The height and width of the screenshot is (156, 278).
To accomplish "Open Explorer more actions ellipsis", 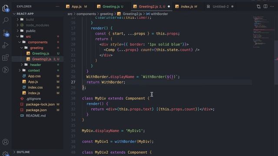I will [57, 6].
